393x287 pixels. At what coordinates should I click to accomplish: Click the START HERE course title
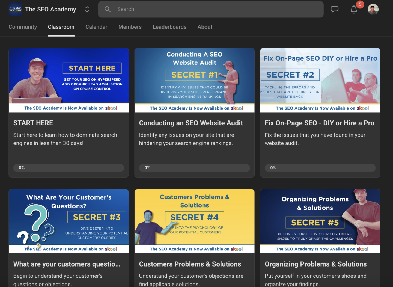(33, 123)
